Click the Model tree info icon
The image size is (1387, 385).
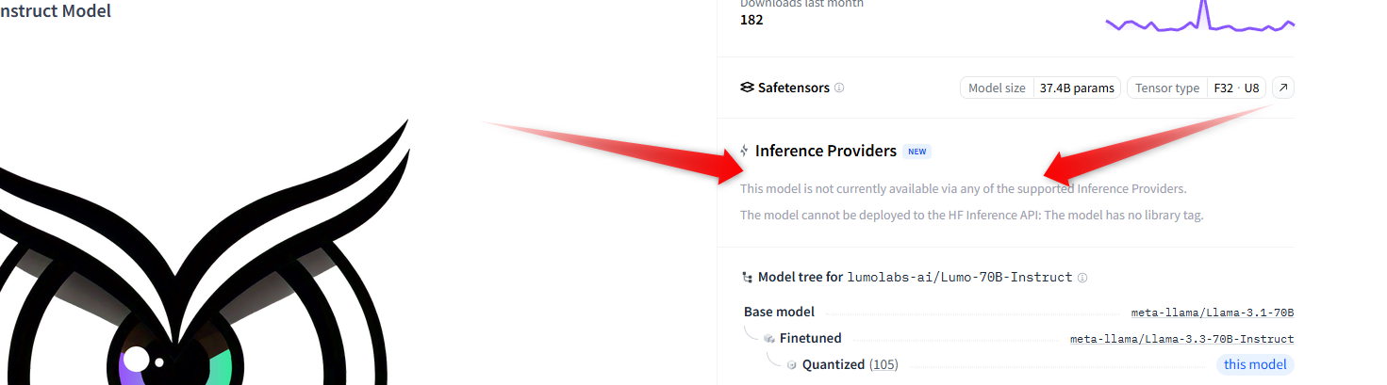(1082, 278)
